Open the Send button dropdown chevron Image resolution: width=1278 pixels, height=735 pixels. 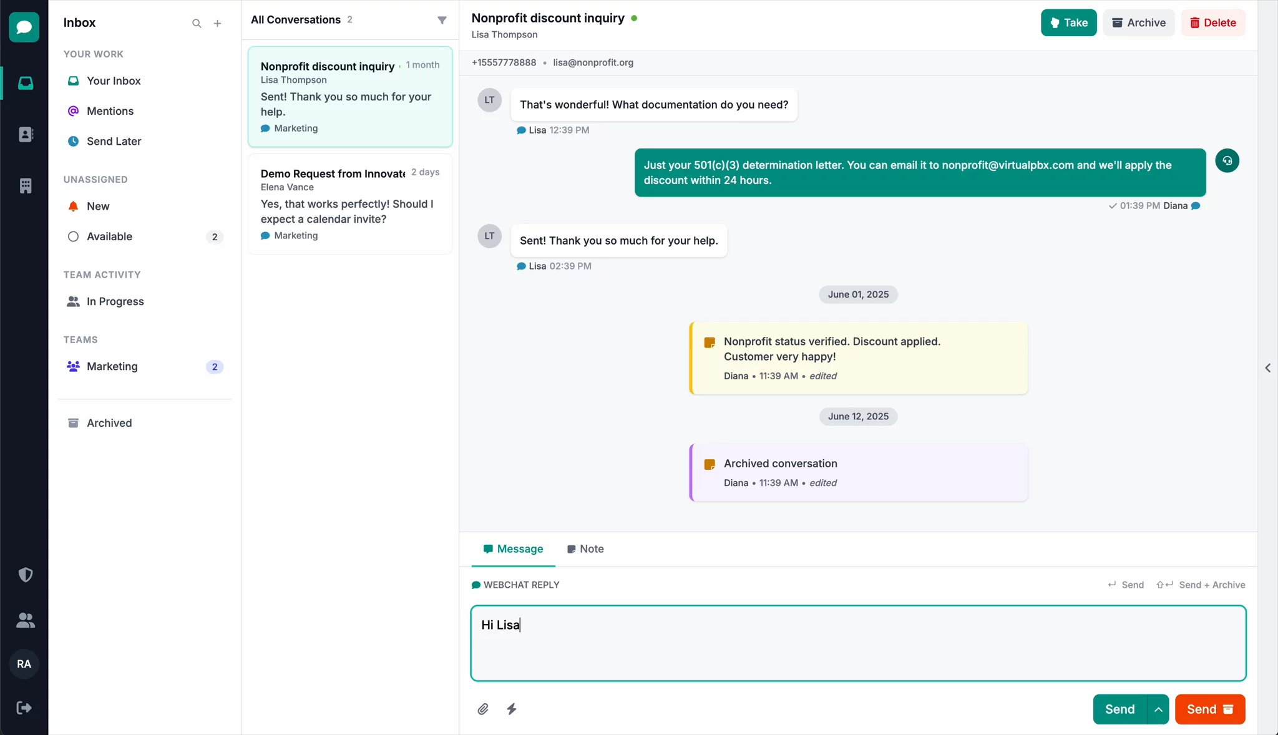(1158, 709)
